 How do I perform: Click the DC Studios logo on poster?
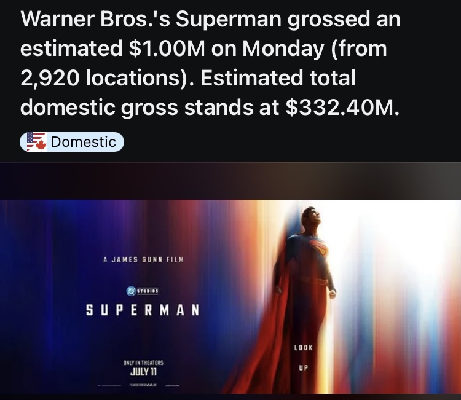[143, 291]
